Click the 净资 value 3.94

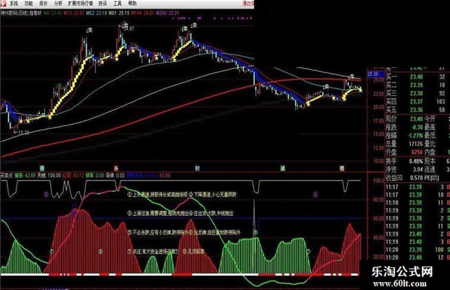pyautogui.click(x=418, y=170)
